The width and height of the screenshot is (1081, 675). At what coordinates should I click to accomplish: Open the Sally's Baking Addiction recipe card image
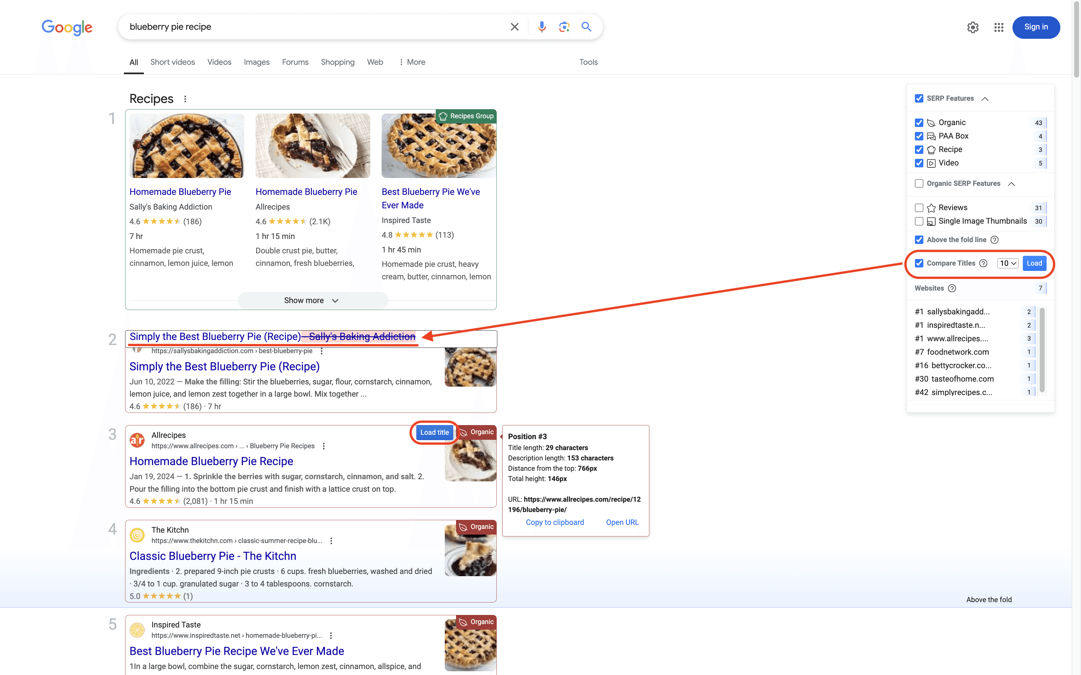coord(186,146)
